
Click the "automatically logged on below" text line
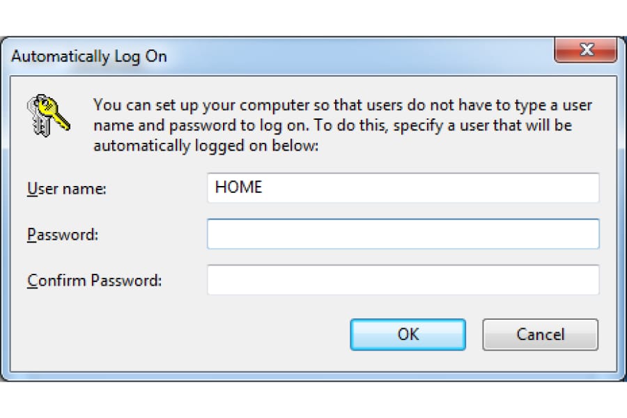[206, 146]
